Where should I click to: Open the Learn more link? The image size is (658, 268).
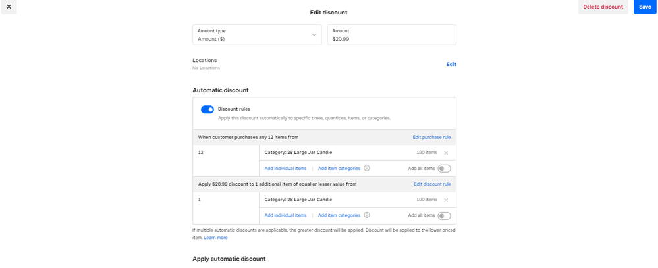tap(215, 238)
